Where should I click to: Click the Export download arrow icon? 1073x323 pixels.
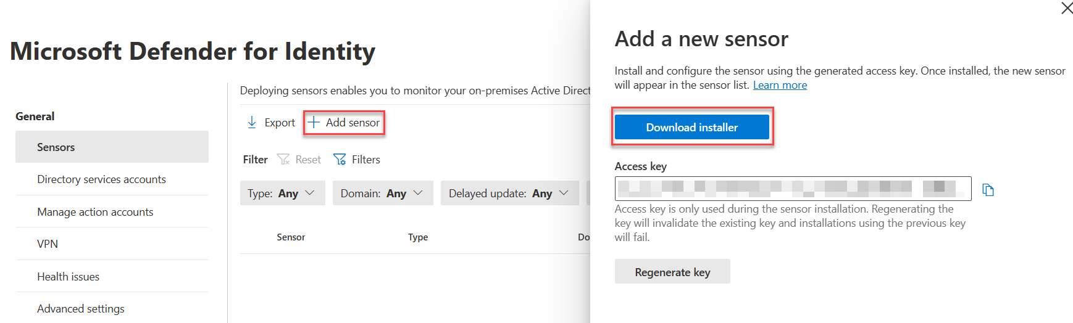[252, 123]
